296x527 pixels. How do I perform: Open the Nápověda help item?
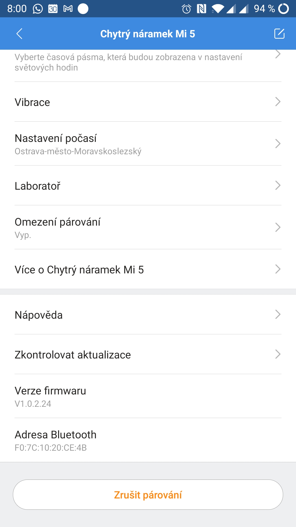point(148,315)
